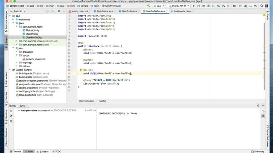Open Build panel settings gear
273x153 pixels.
point(258,105)
